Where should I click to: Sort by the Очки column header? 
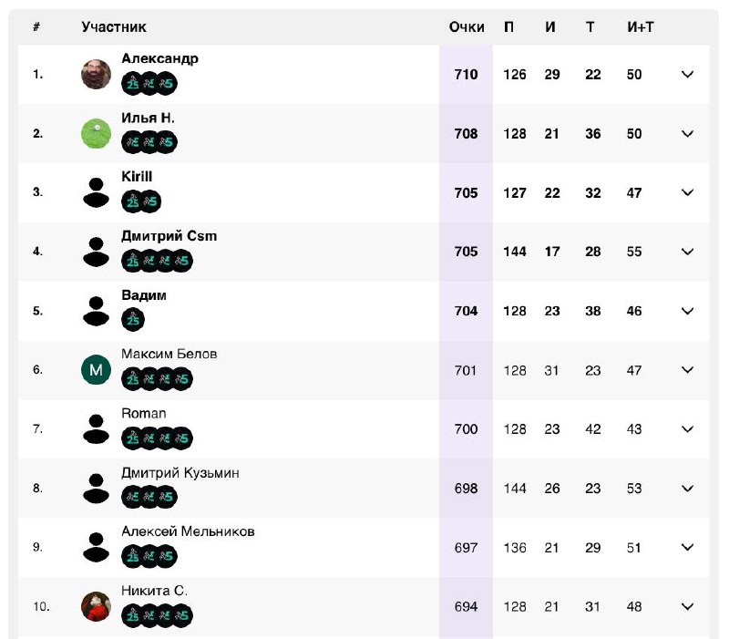pyautogui.click(x=467, y=27)
